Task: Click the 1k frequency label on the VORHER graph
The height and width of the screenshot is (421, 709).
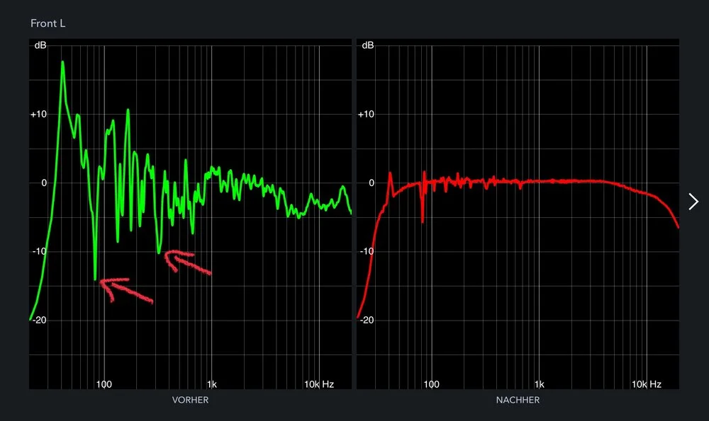Action: click(211, 384)
